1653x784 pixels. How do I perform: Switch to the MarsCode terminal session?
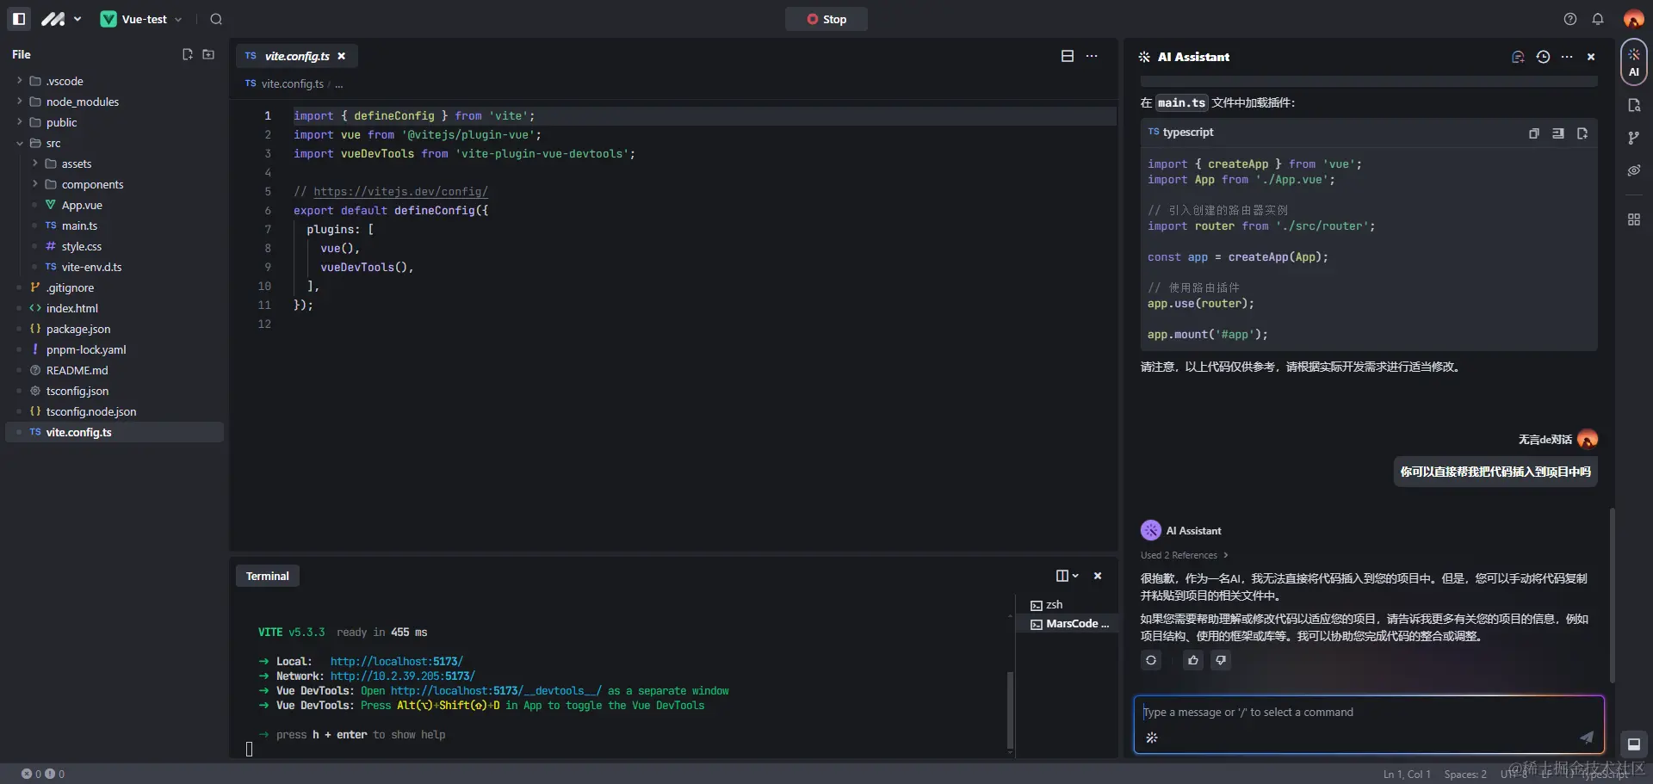[x=1068, y=624]
